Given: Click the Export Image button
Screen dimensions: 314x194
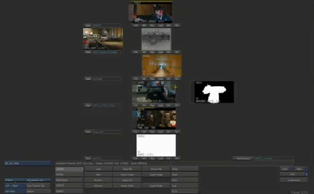Looking at the screenshot, I should click(x=156, y=175).
